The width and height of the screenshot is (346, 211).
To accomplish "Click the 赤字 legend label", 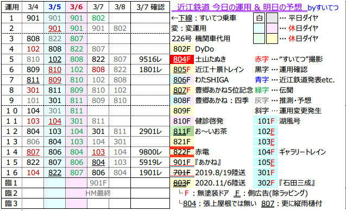I will pyautogui.click(x=262, y=59).
